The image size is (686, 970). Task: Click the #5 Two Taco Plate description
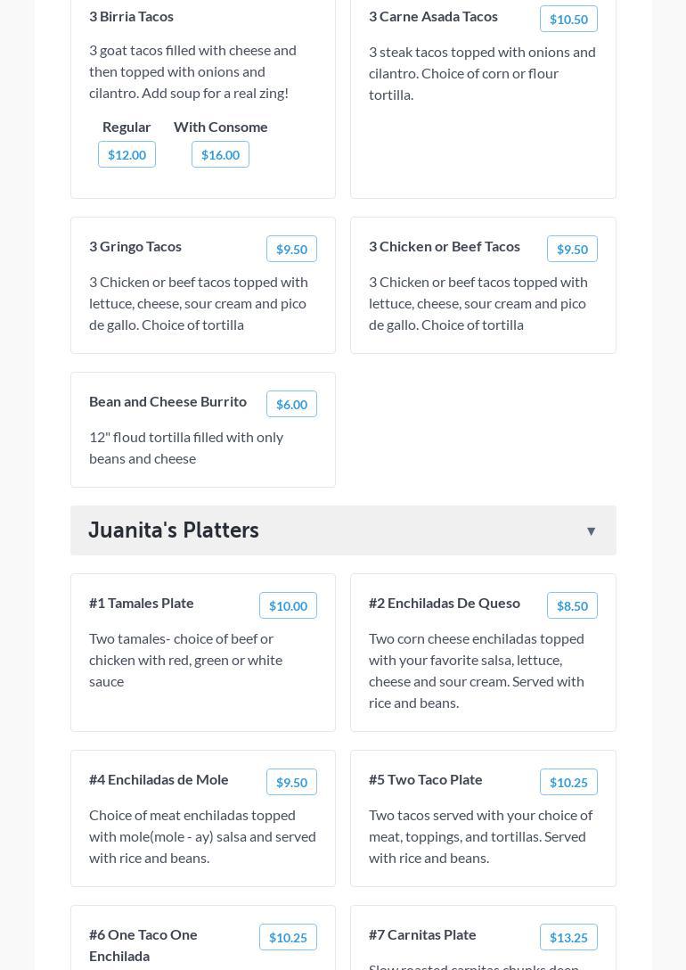point(480,836)
